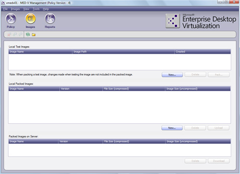This screenshot has height=174, width=240.
Task: Click the green refresh toolbar icon
Action: 28,35
